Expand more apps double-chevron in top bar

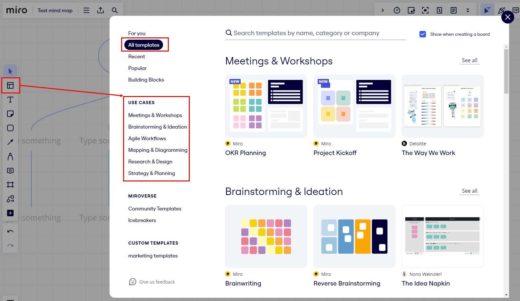tap(468, 10)
